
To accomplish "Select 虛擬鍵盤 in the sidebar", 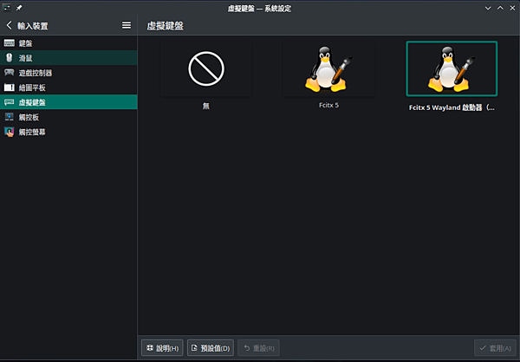I will click(x=68, y=102).
